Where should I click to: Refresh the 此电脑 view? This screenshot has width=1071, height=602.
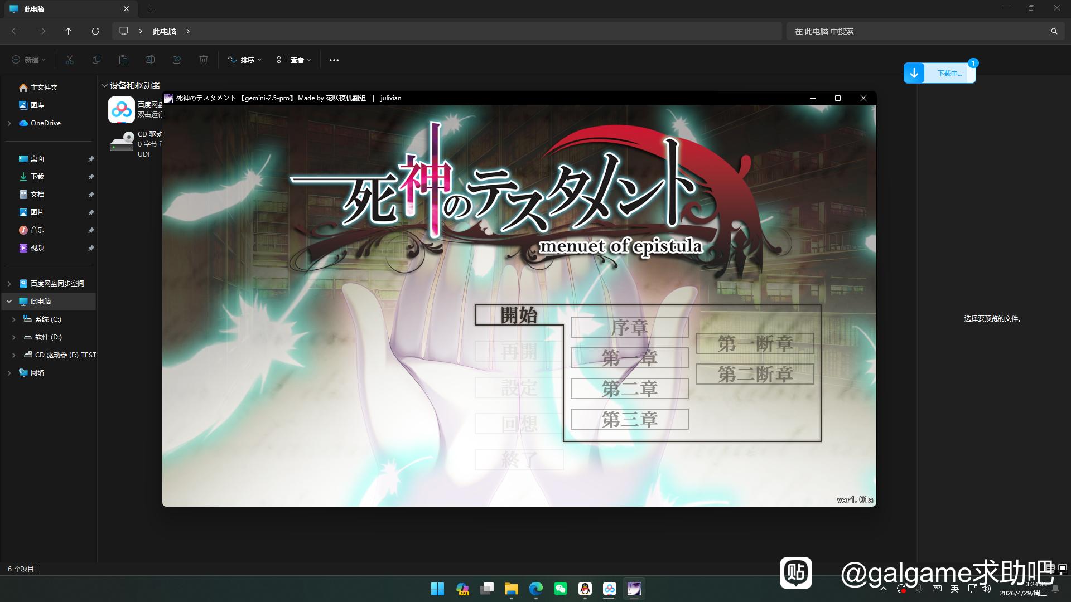(95, 31)
